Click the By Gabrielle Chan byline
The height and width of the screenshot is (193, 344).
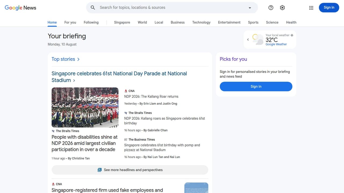click(155, 130)
